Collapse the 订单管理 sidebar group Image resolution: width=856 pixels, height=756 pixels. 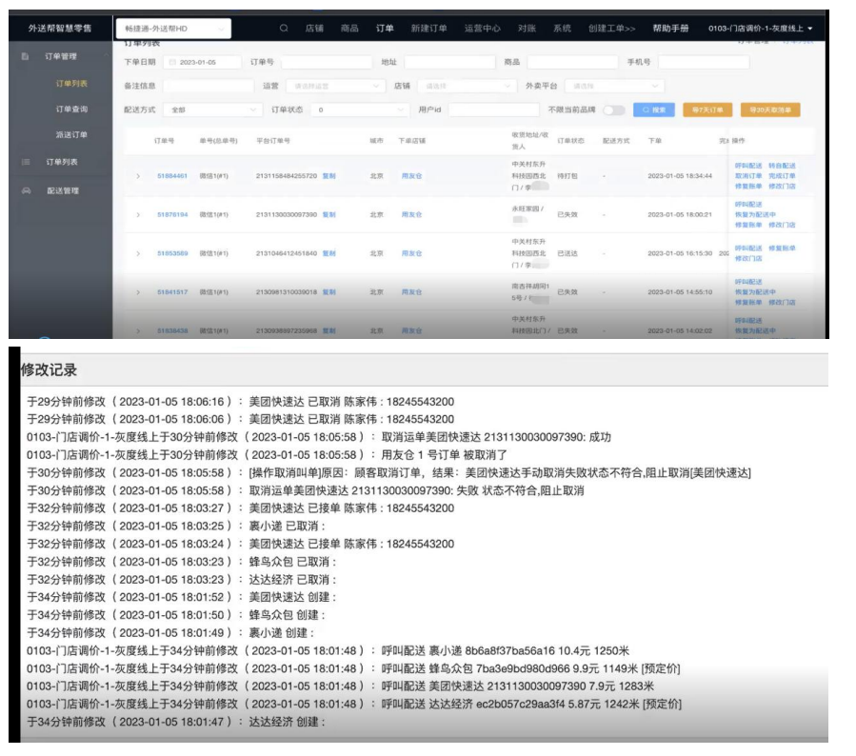tap(106, 56)
